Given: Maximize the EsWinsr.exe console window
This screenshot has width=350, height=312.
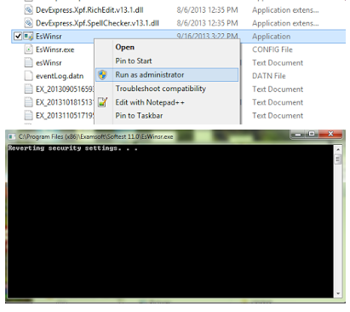Looking at the screenshot, I should point(312,134).
